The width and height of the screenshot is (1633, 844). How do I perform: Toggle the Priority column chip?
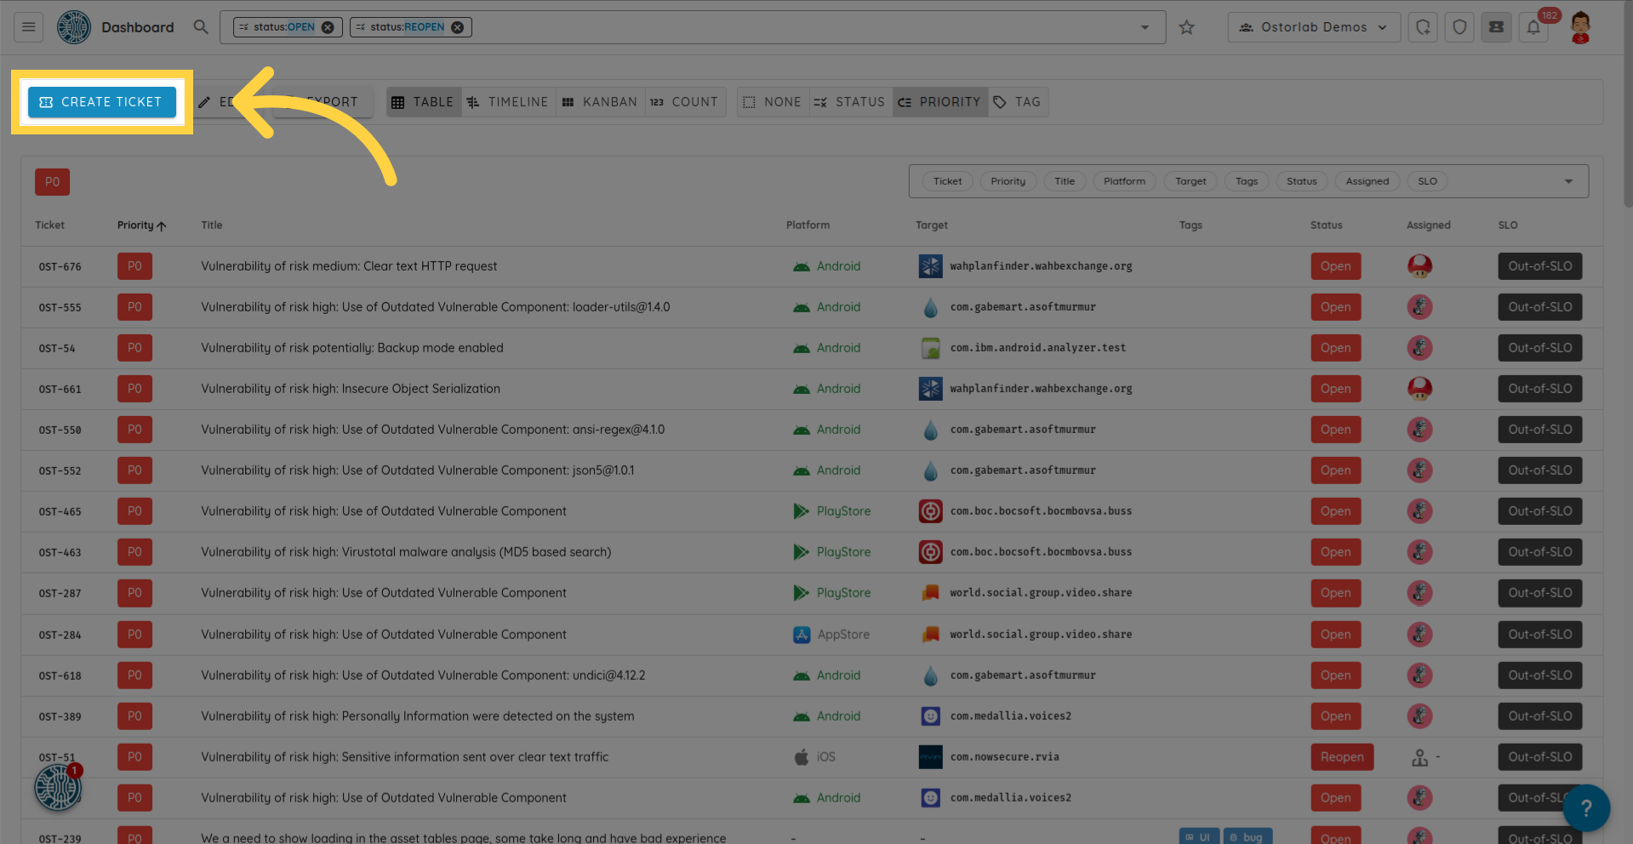[x=1008, y=181]
